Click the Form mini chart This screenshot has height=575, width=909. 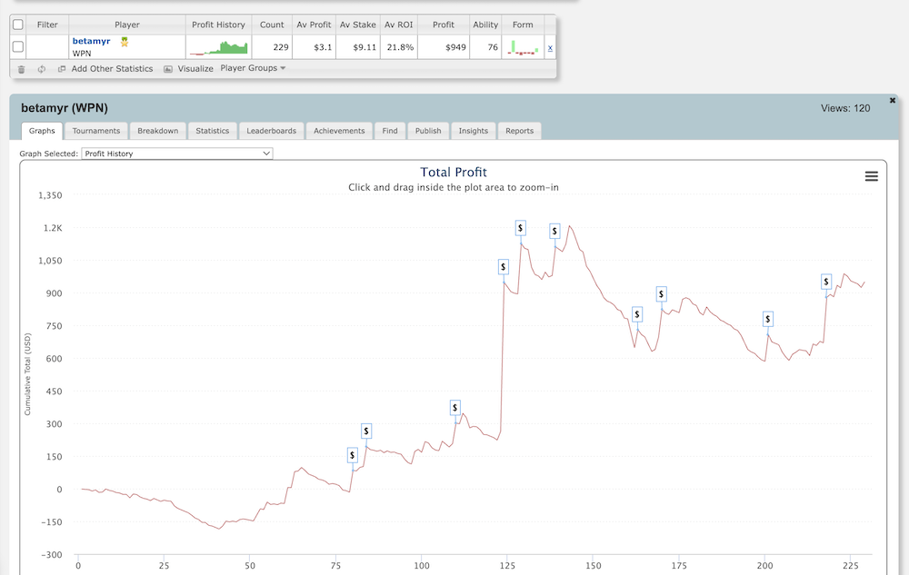point(523,47)
